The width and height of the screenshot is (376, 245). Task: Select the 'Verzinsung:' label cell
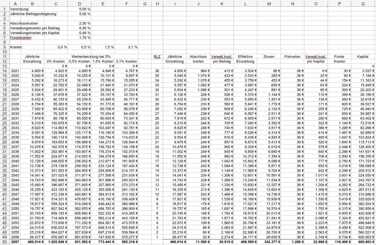click(20, 9)
